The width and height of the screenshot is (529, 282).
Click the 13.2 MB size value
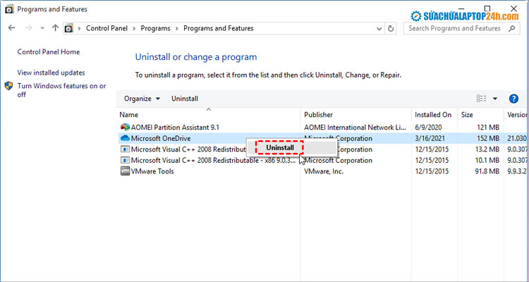click(x=487, y=149)
